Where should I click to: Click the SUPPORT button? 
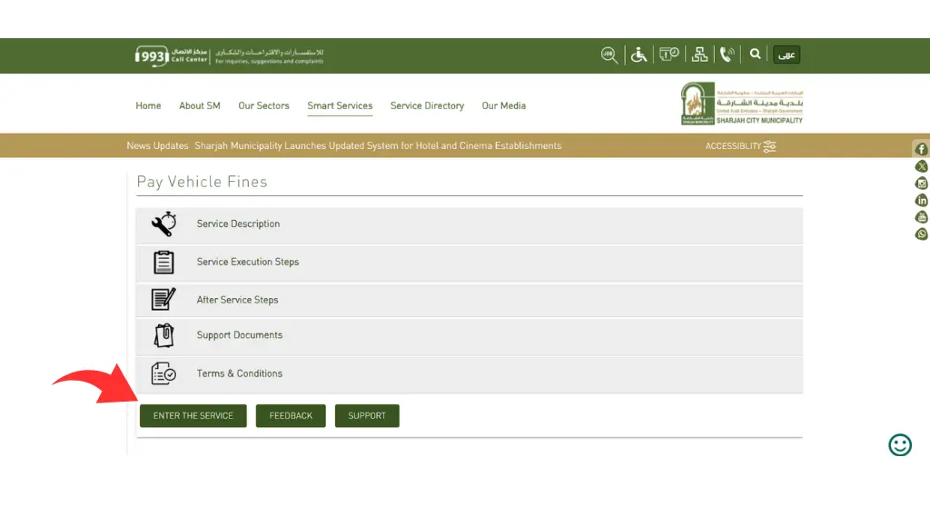(367, 415)
